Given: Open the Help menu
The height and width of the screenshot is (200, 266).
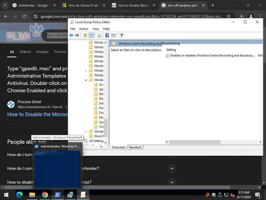Looking at the screenshot, I should click(106, 29).
